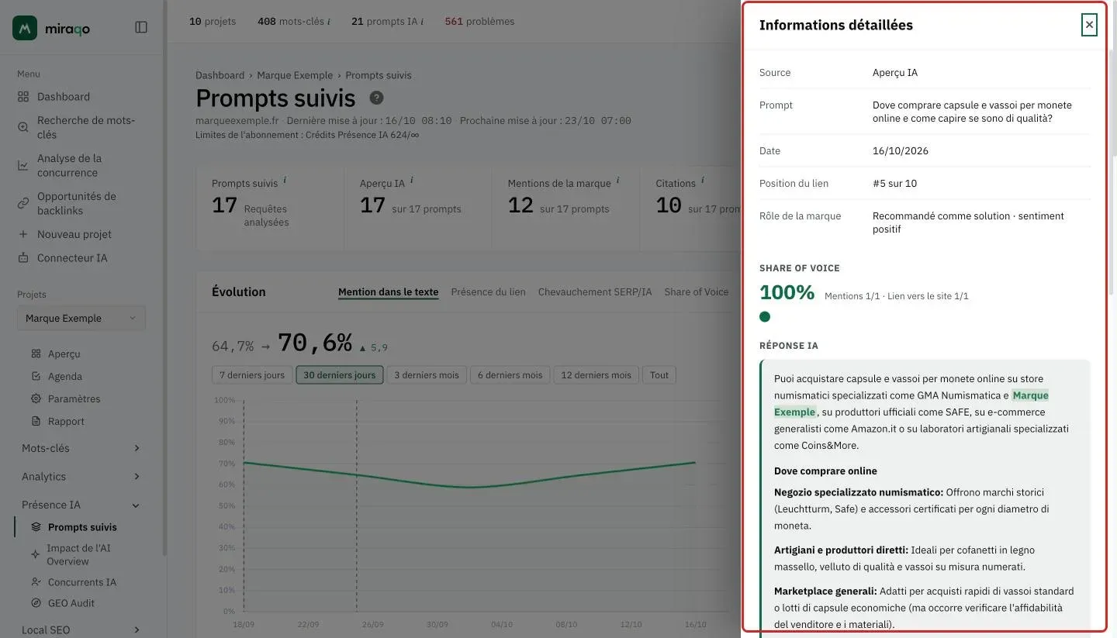Click the green Share of Voice dot
1117x638 pixels.
[765, 316]
